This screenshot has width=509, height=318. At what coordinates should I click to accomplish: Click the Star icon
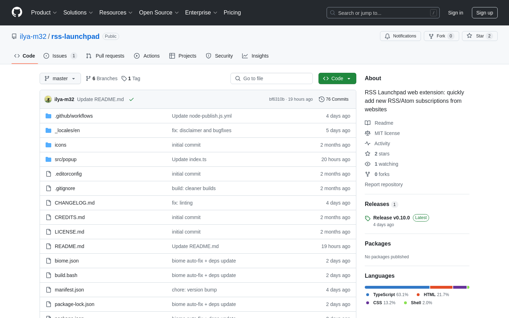click(469, 36)
